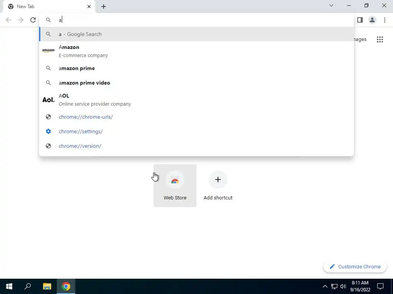The image size is (393, 294).
Task: Open a new tab with the plus button
Action: [x=104, y=7]
